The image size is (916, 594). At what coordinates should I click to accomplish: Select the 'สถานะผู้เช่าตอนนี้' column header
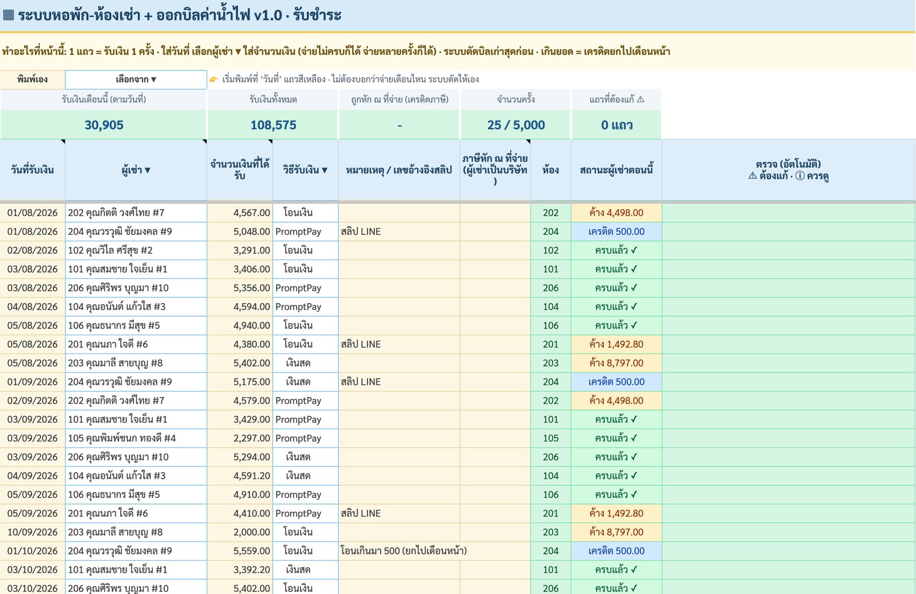tap(617, 170)
